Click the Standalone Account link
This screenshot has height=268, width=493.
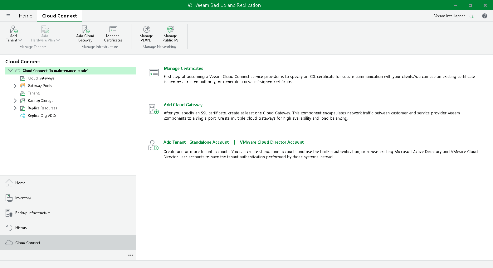point(209,142)
